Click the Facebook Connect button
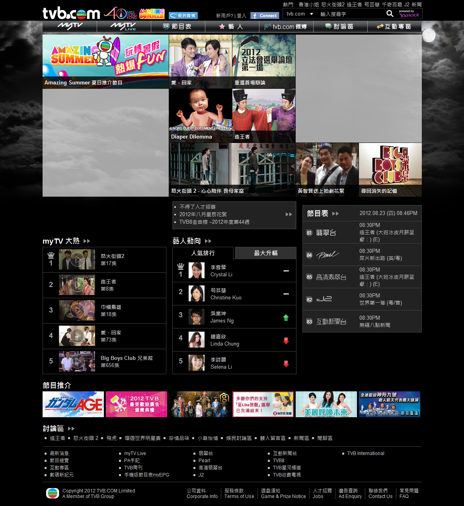464x506 pixels. 265,16
